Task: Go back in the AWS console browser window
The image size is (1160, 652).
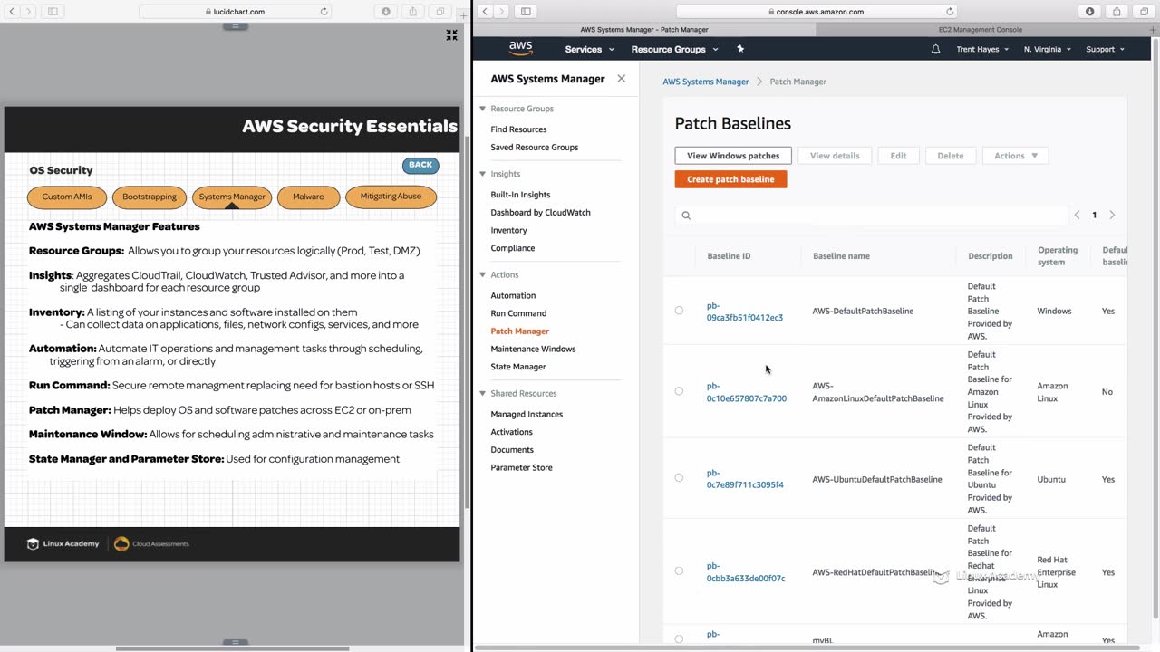Action: point(485,12)
